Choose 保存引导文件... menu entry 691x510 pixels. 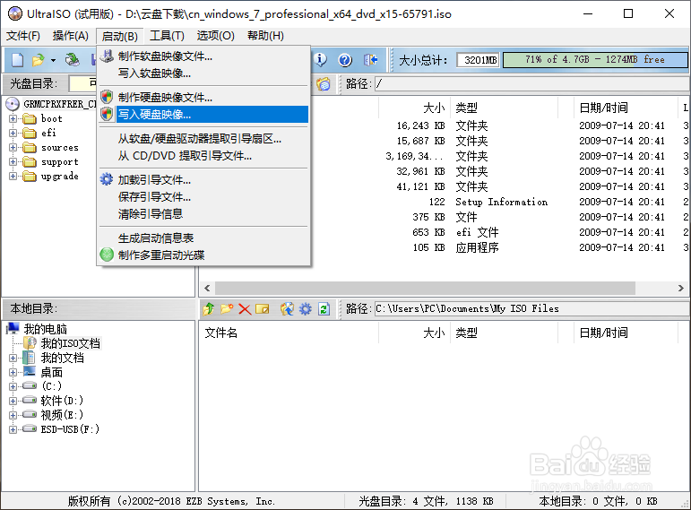point(203,196)
